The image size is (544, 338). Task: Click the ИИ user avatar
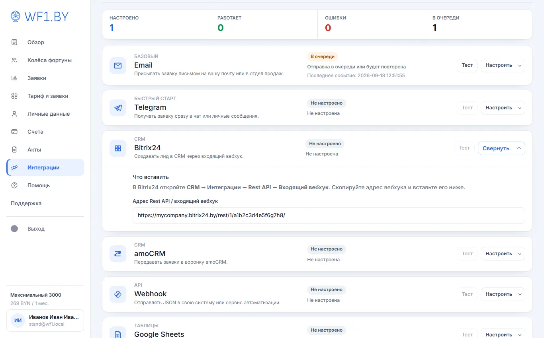18,321
